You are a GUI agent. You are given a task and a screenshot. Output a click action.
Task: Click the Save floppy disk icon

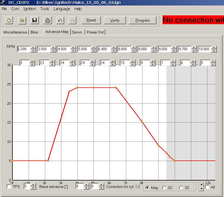[35, 20]
